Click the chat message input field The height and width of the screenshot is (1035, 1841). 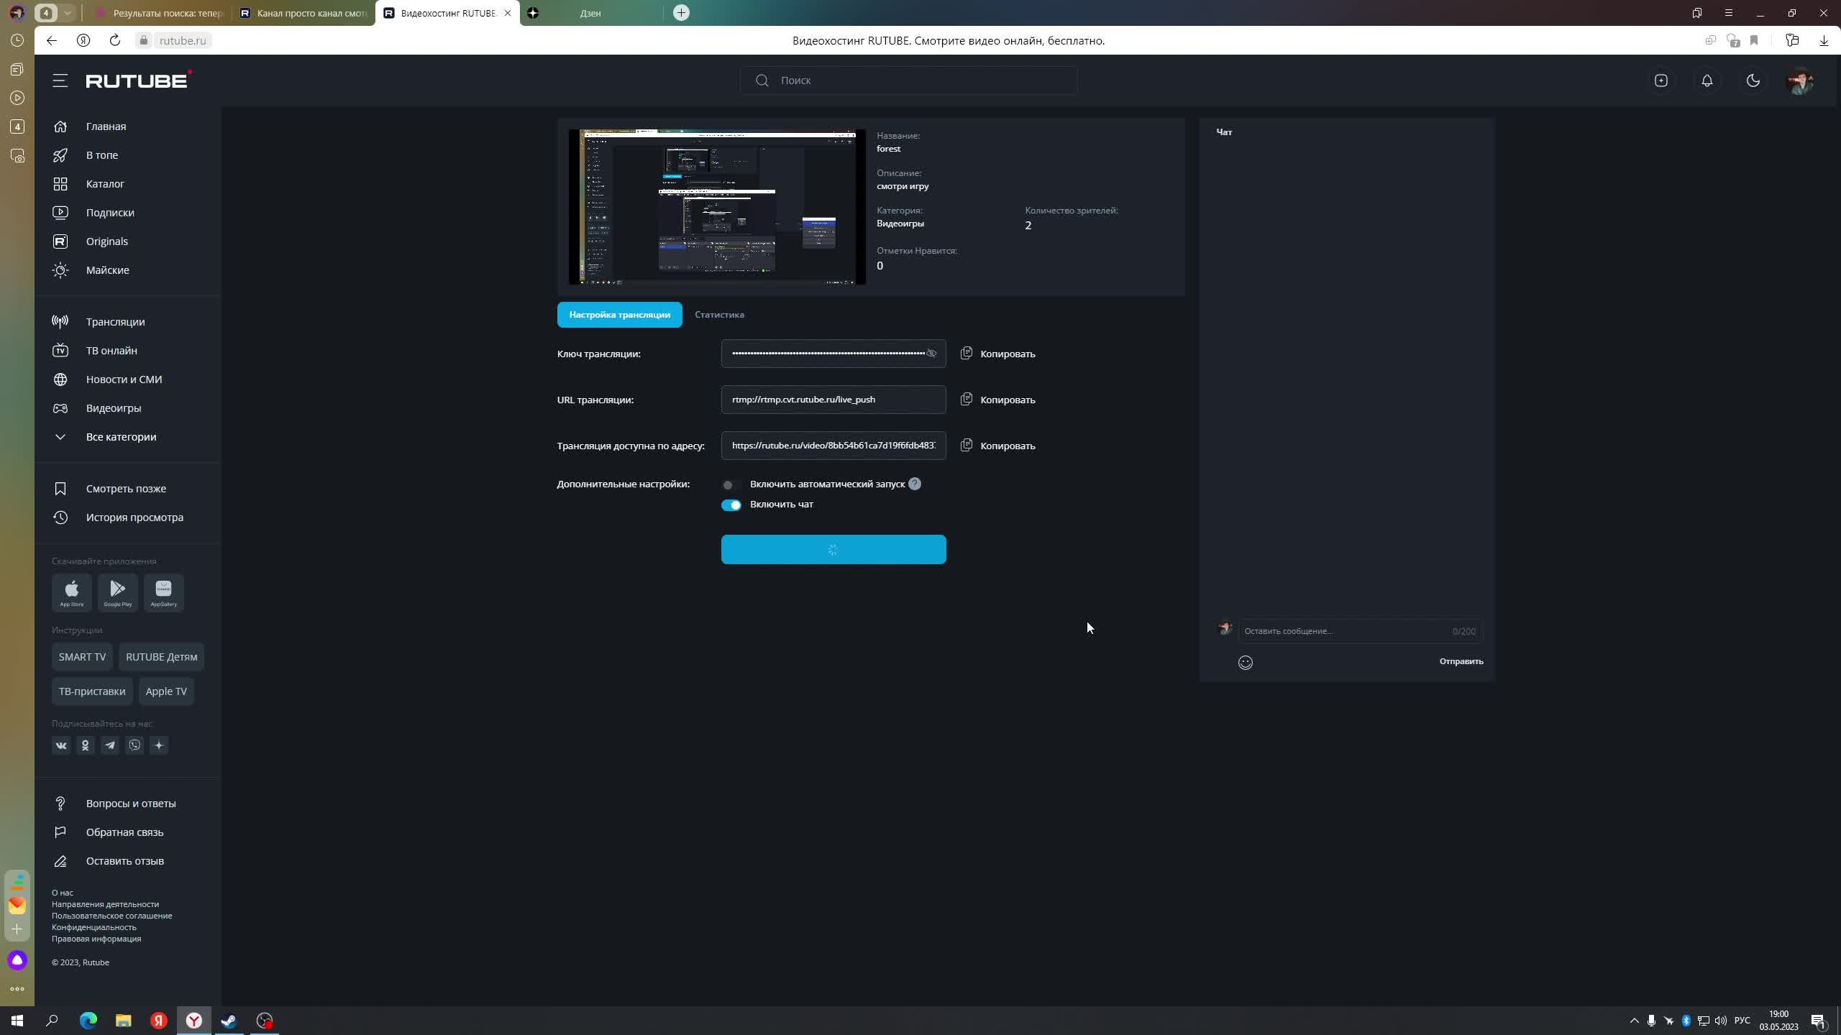coord(1345,631)
